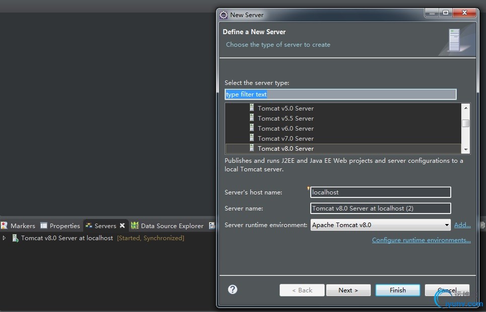Image resolution: width=486 pixels, height=312 pixels.
Task: Click the Tomcat v7.0 Server icon
Action: point(252,138)
